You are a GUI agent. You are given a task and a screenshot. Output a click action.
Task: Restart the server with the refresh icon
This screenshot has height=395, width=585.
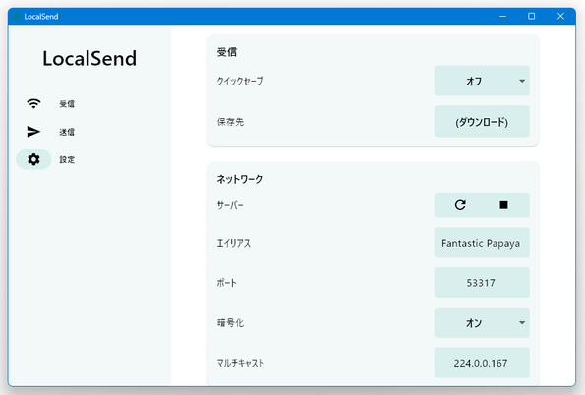460,204
